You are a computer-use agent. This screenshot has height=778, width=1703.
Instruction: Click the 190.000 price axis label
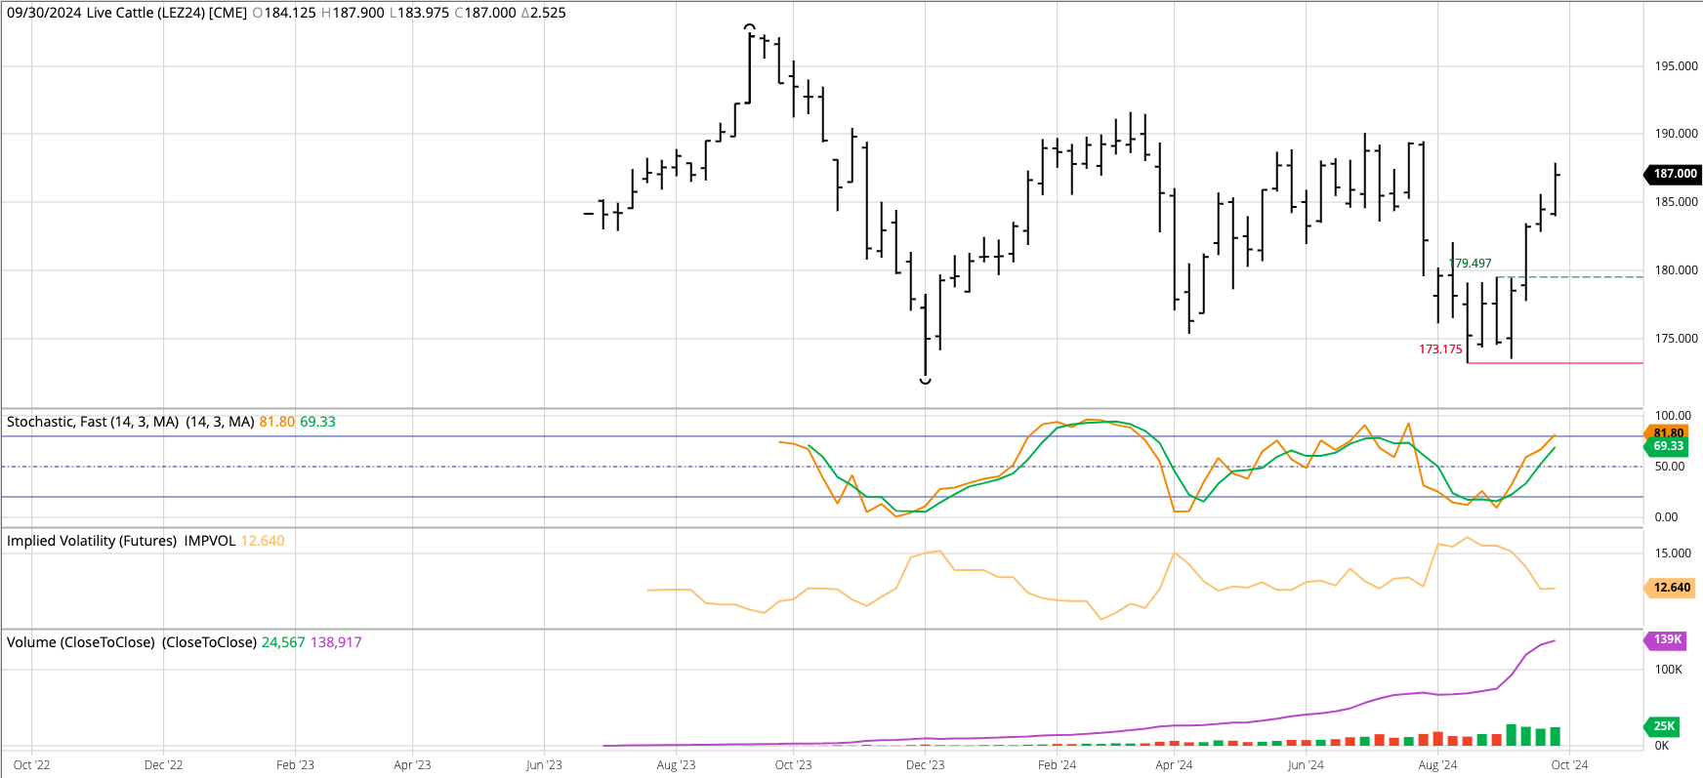point(1676,134)
